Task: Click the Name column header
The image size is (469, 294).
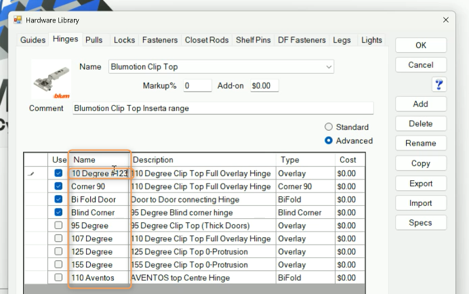Action: pos(99,160)
